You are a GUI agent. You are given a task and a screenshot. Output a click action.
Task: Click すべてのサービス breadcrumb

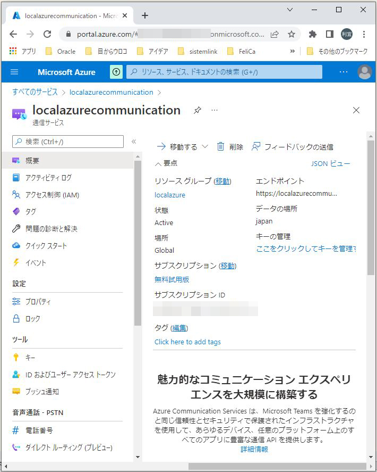(35, 92)
